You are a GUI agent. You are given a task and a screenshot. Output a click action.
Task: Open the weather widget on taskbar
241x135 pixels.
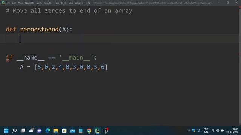tap(31, 130)
